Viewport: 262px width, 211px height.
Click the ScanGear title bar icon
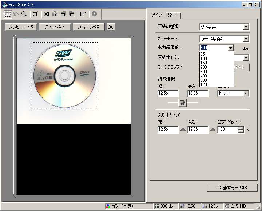pyautogui.click(x=4, y=5)
